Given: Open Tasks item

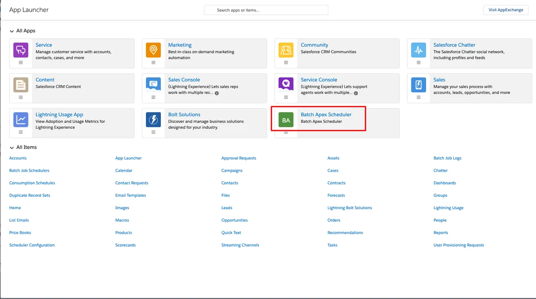Looking at the screenshot, I should pyautogui.click(x=332, y=245).
